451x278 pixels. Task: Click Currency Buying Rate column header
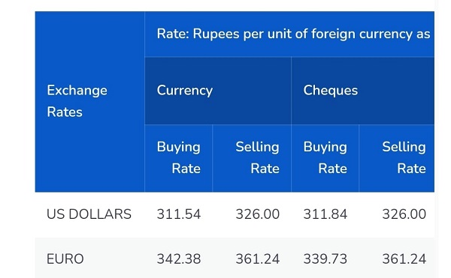[179, 158]
